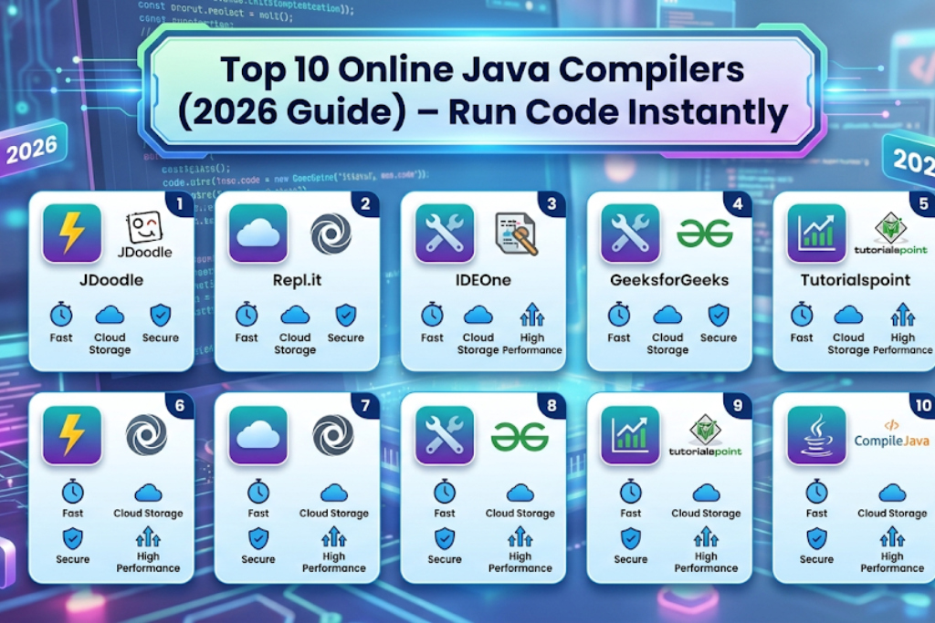Click the wrench tools tile on the IDEOne card

pos(445,233)
